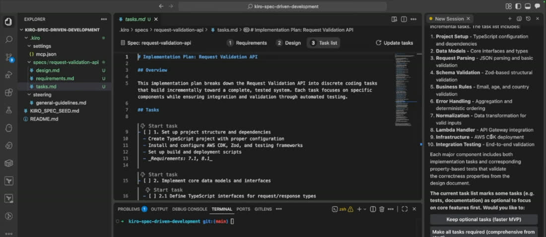Toggle the bottom panel visibility

click(528, 6)
